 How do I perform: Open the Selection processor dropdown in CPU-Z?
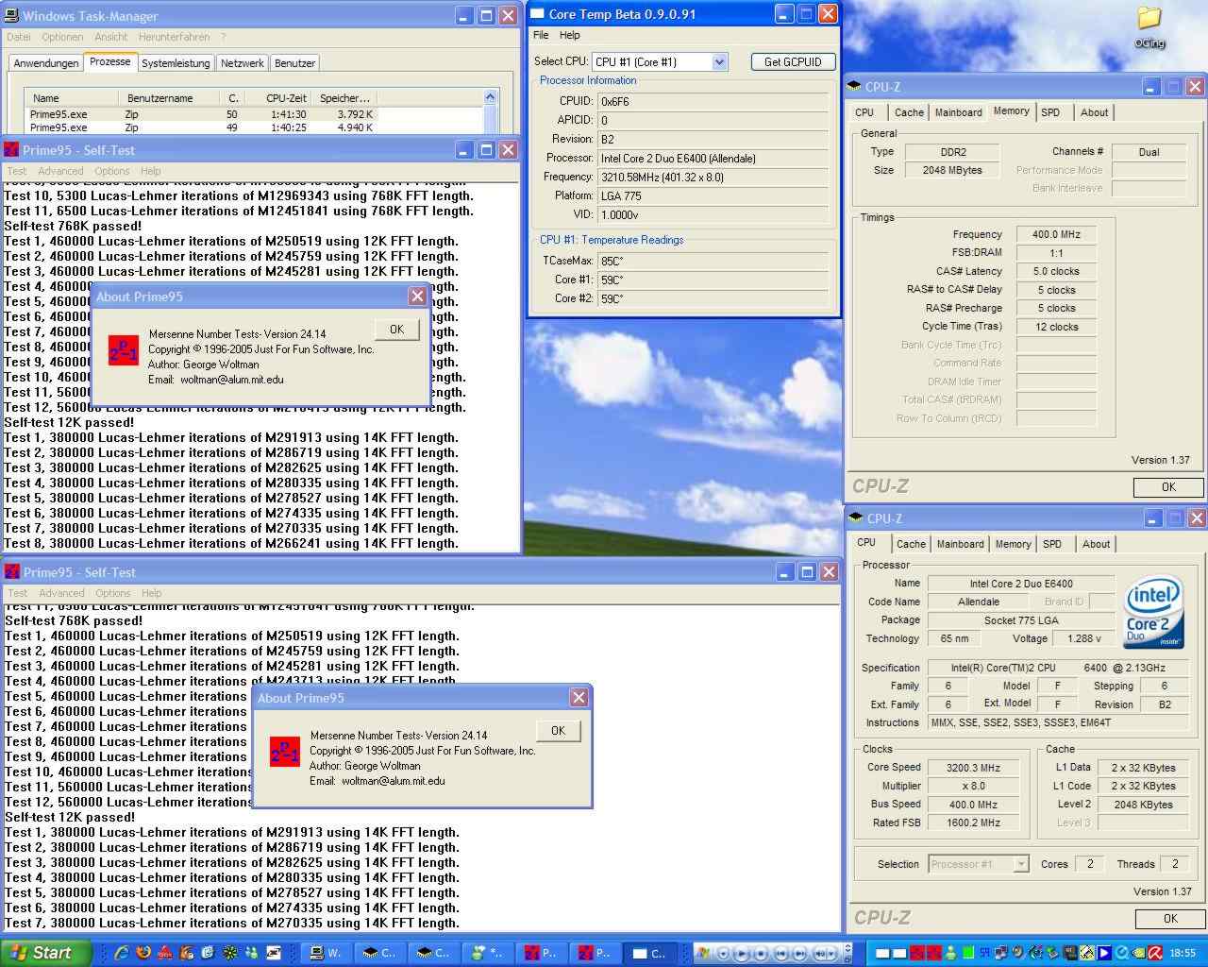pos(1020,864)
